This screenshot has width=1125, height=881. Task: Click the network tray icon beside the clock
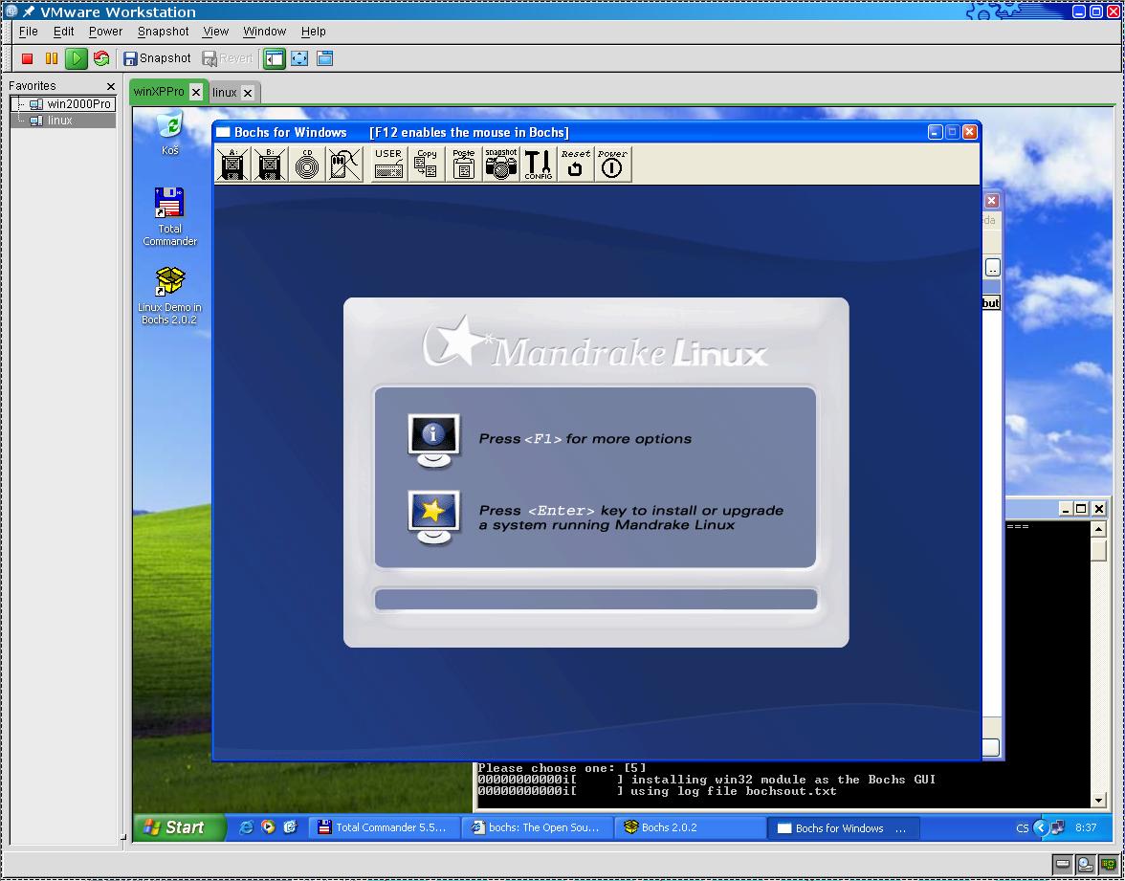point(1058,828)
